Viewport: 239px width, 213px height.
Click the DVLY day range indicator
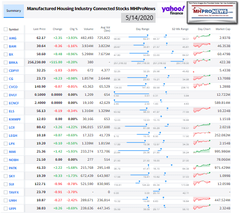click(132, 94)
